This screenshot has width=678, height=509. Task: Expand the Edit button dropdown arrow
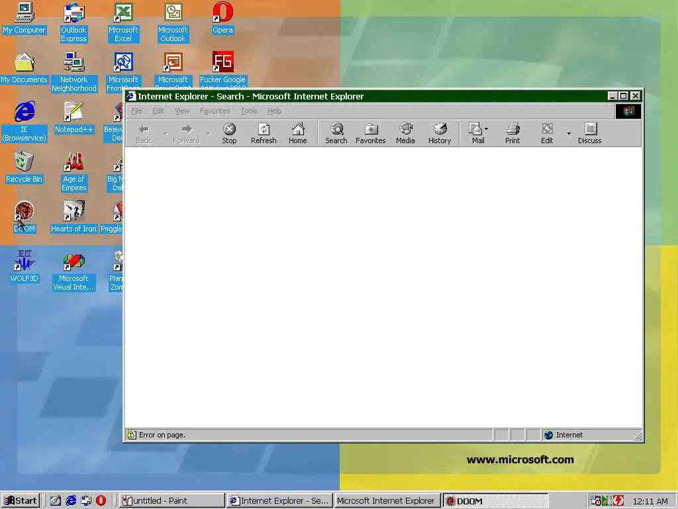tap(569, 133)
